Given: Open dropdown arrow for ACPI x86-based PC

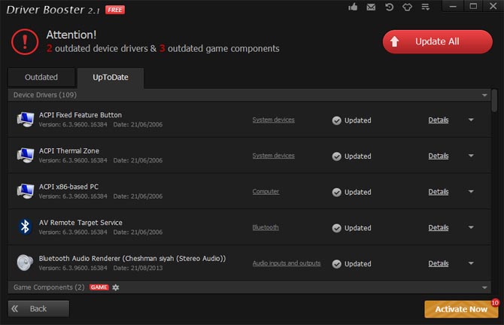Looking at the screenshot, I should point(471,192).
